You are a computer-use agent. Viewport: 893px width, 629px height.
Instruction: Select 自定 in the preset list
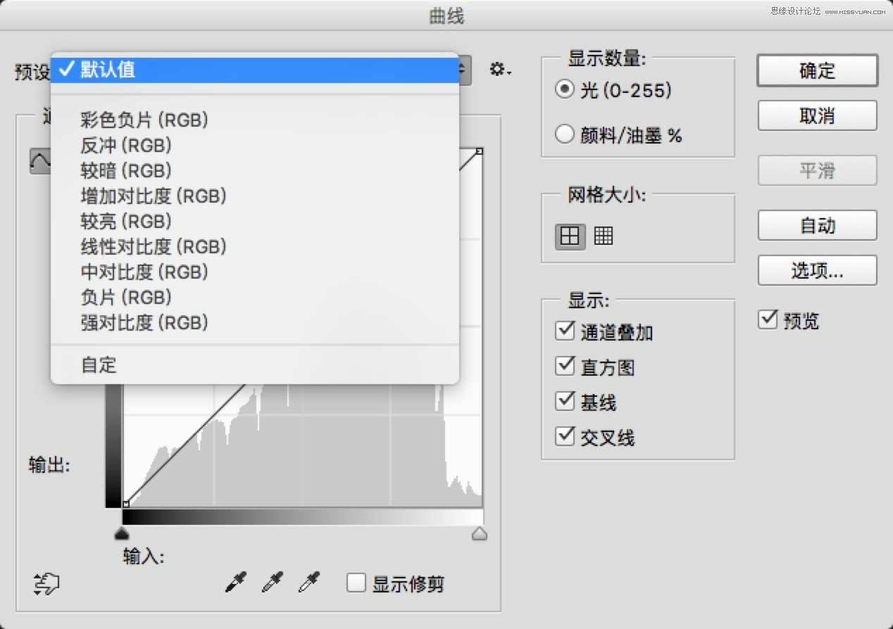point(99,365)
